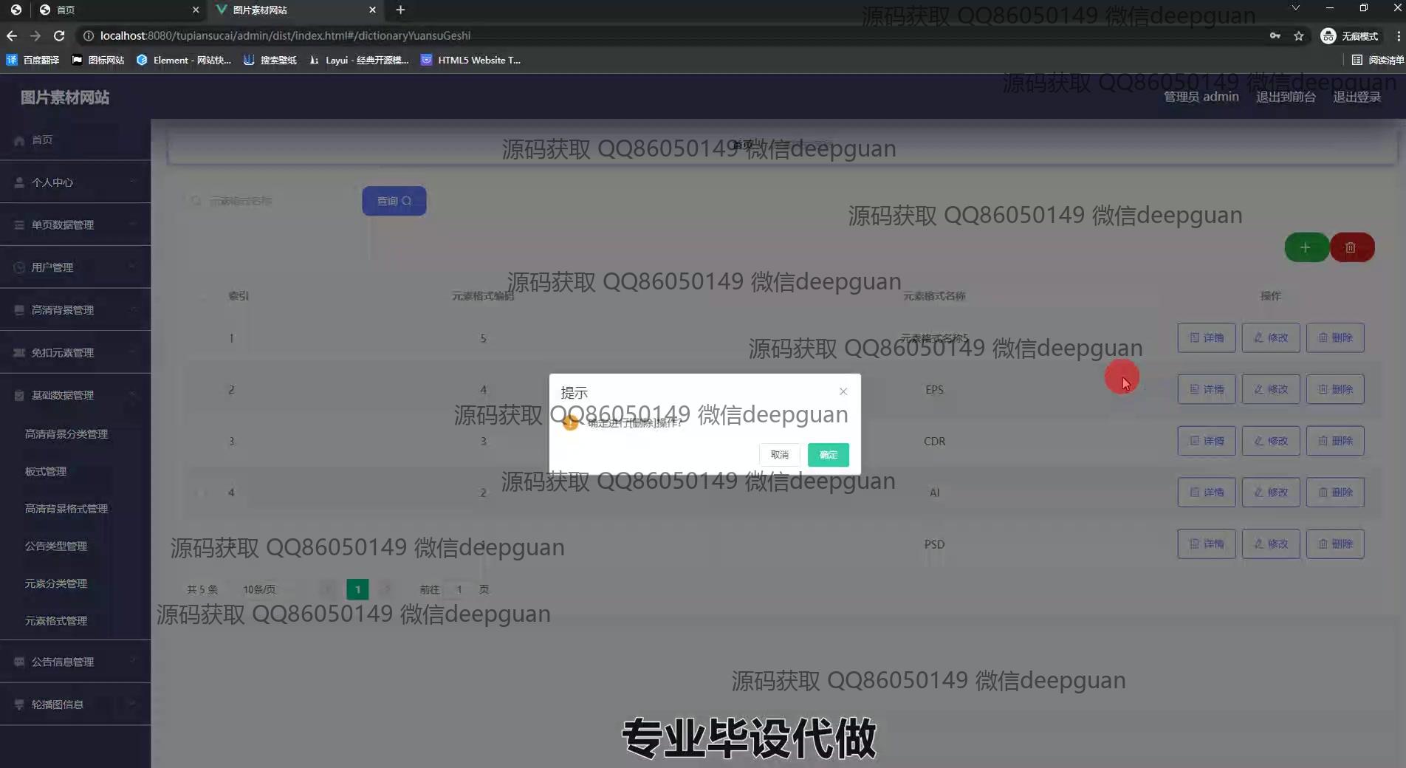Cancel the delete prompt
The image size is (1406, 768).
coord(780,455)
